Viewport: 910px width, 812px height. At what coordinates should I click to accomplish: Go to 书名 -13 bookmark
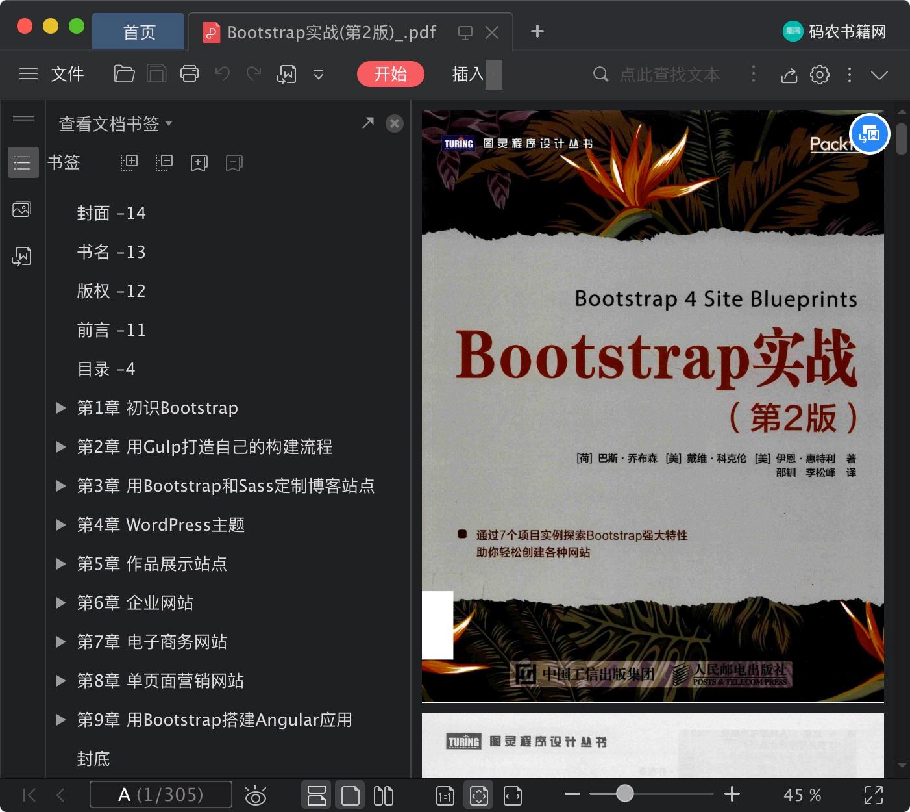(x=111, y=252)
